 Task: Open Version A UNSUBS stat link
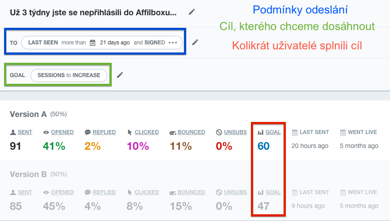click(235, 132)
